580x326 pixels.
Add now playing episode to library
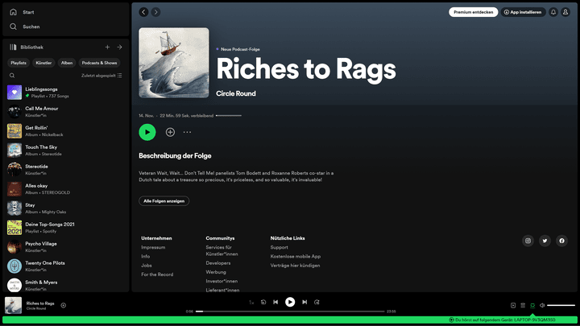click(x=64, y=305)
